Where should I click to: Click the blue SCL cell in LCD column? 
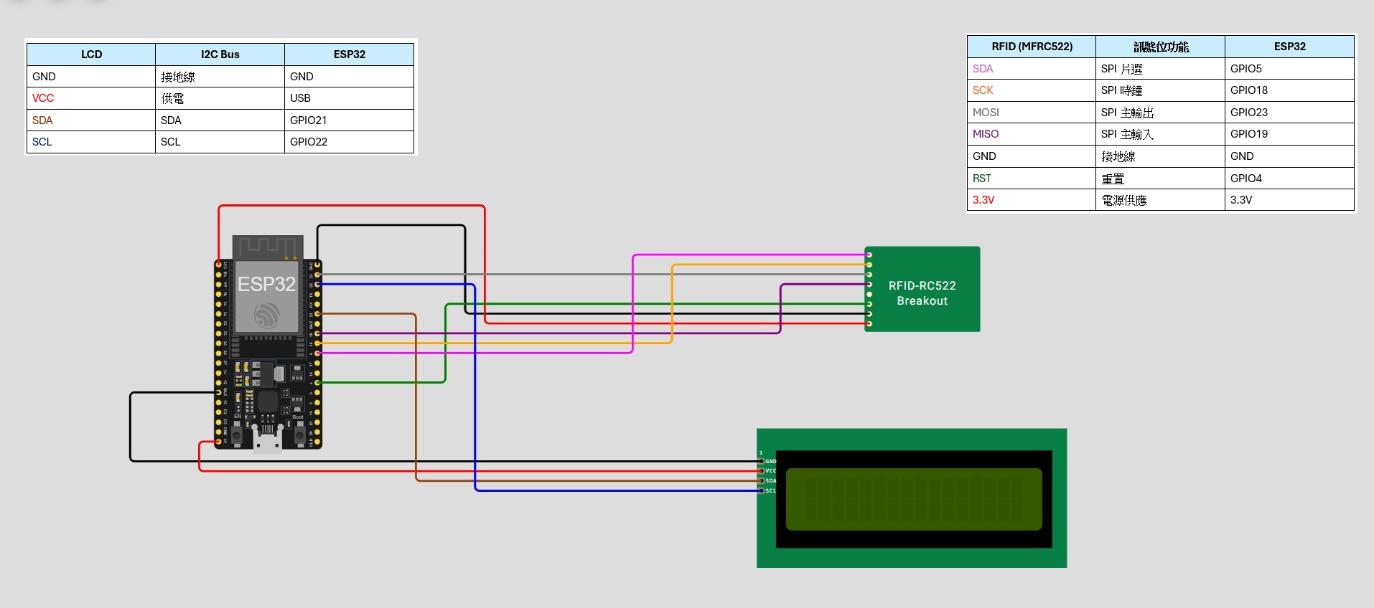tap(91, 142)
